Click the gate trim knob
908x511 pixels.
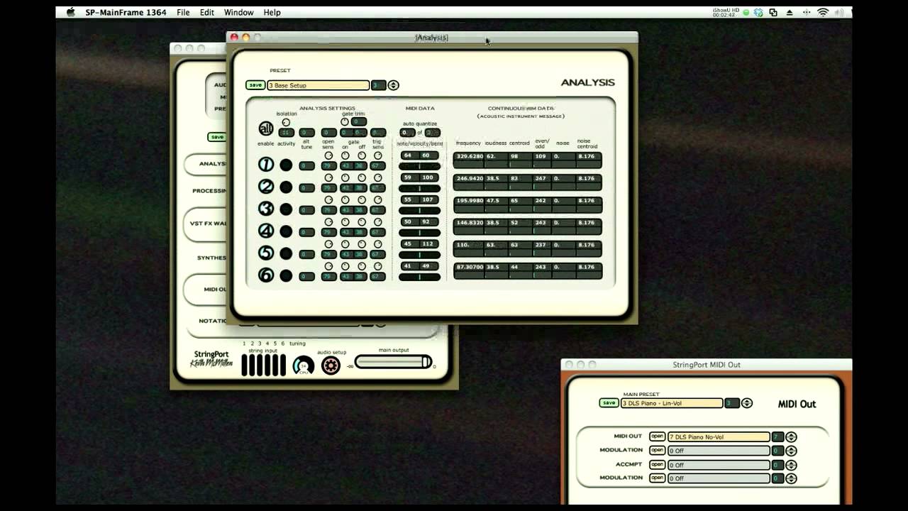pos(345,122)
